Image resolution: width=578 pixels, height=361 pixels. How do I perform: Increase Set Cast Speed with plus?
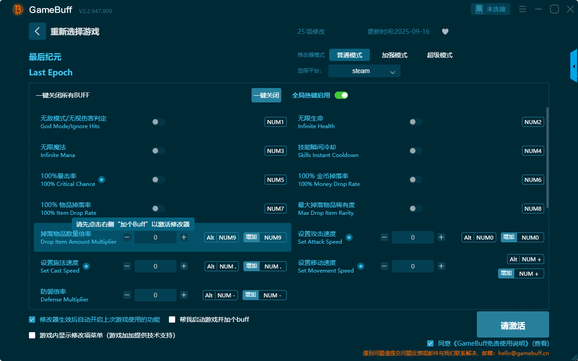click(x=184, y=266)
